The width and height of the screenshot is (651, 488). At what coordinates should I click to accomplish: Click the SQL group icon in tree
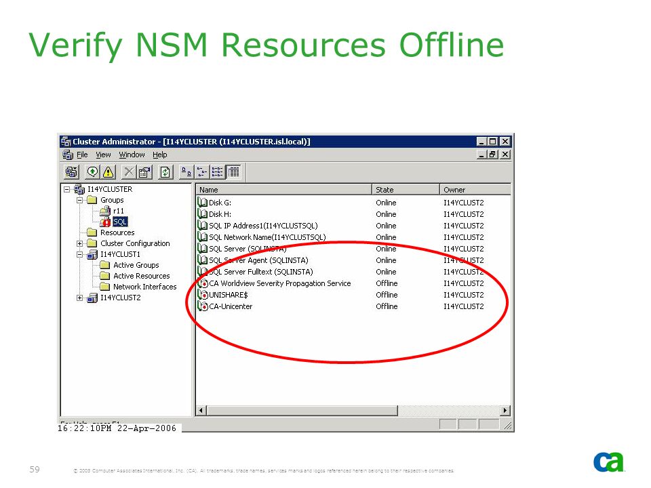pyautogui.click(x=105, y=222)
